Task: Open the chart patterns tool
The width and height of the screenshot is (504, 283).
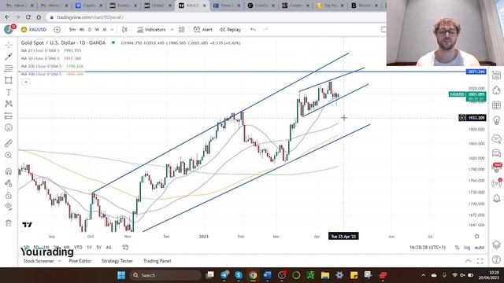Action: (x=9, y=104)
